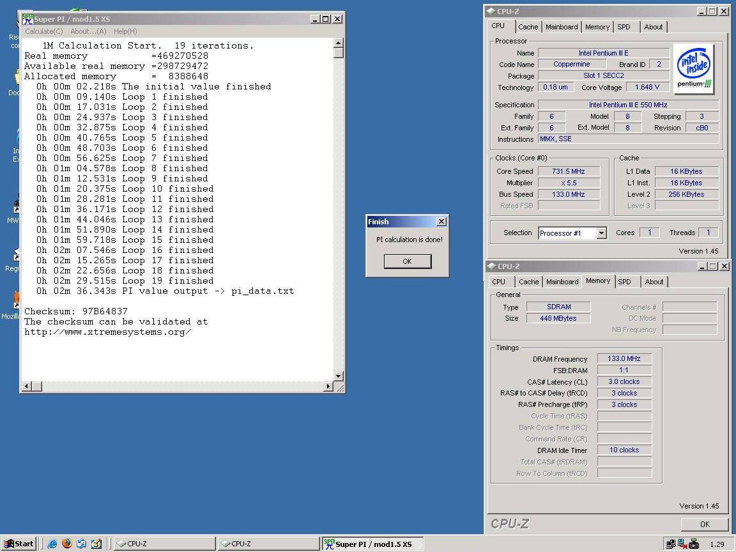
Task: Click the Multiplier x 5.5 value
Action: pos(569,183)
